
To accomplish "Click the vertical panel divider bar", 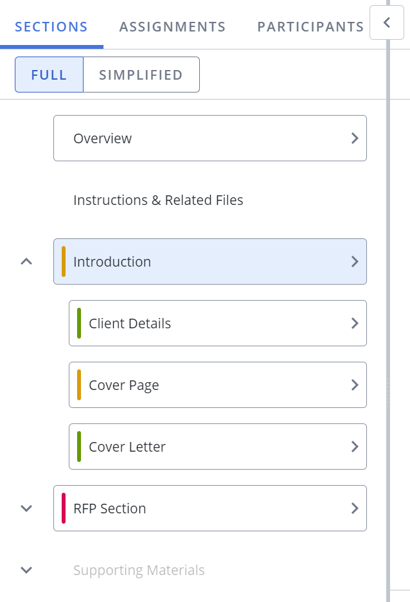I will pos(388,307).
